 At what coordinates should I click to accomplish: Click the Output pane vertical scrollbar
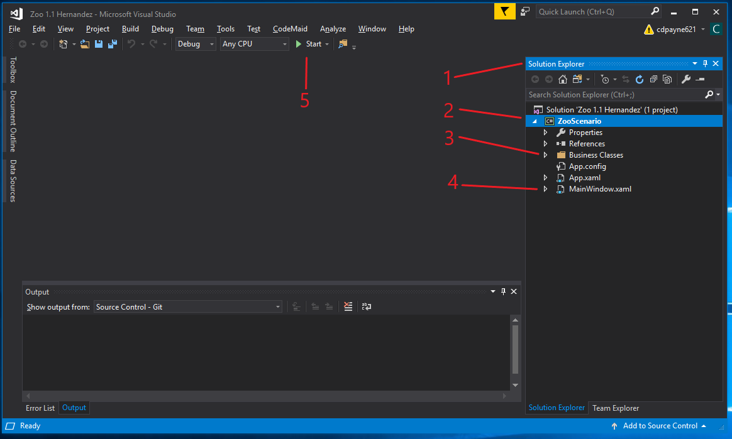click(515, 349)
